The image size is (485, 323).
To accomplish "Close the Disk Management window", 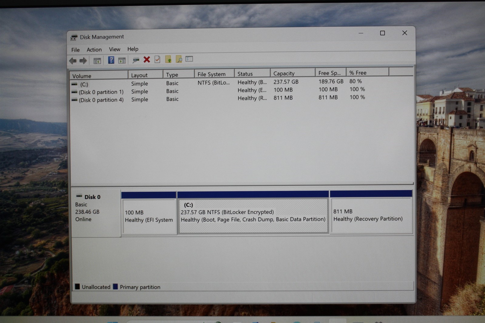I will [405, 33].
